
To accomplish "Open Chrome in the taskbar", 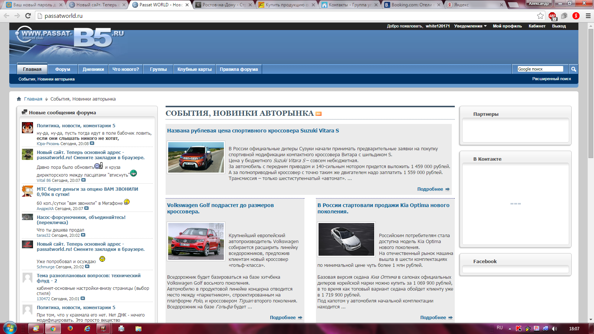I will pyautogui.click(x=53, y=328).
